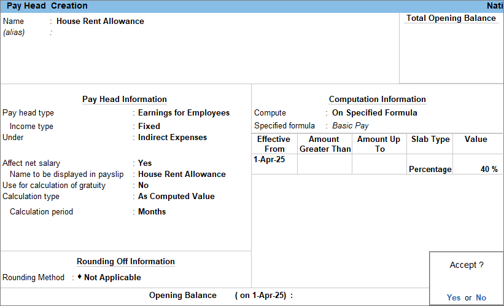Open Pay head type Earnings for Employees
The width and height of the screenshot is (504, 306).
coord(184,112)
